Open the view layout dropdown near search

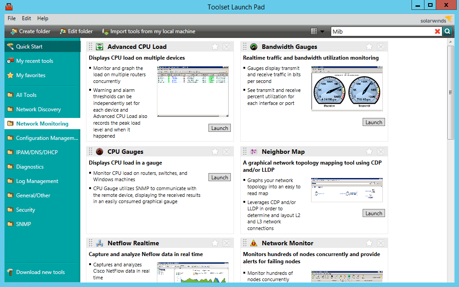320,31
